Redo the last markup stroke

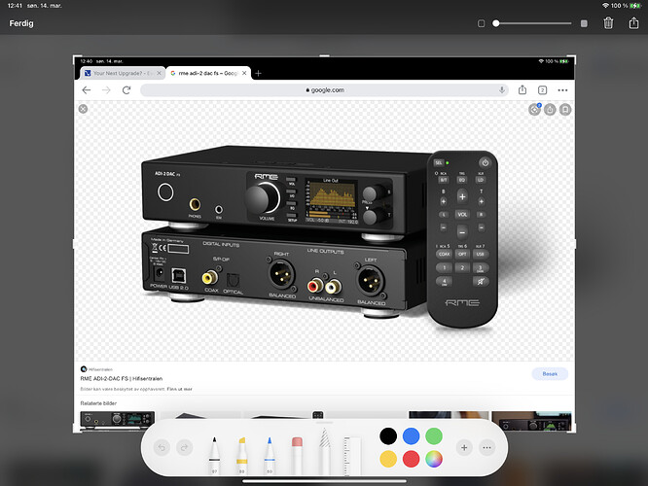(184, 447)
